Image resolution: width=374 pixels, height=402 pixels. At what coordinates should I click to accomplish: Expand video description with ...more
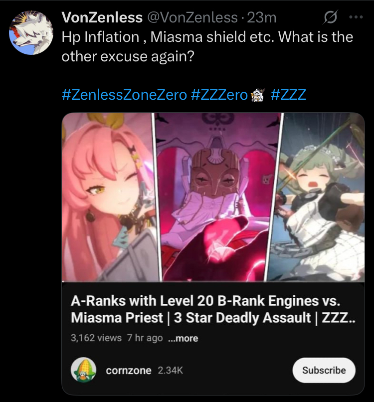click(x=183, y=338)
